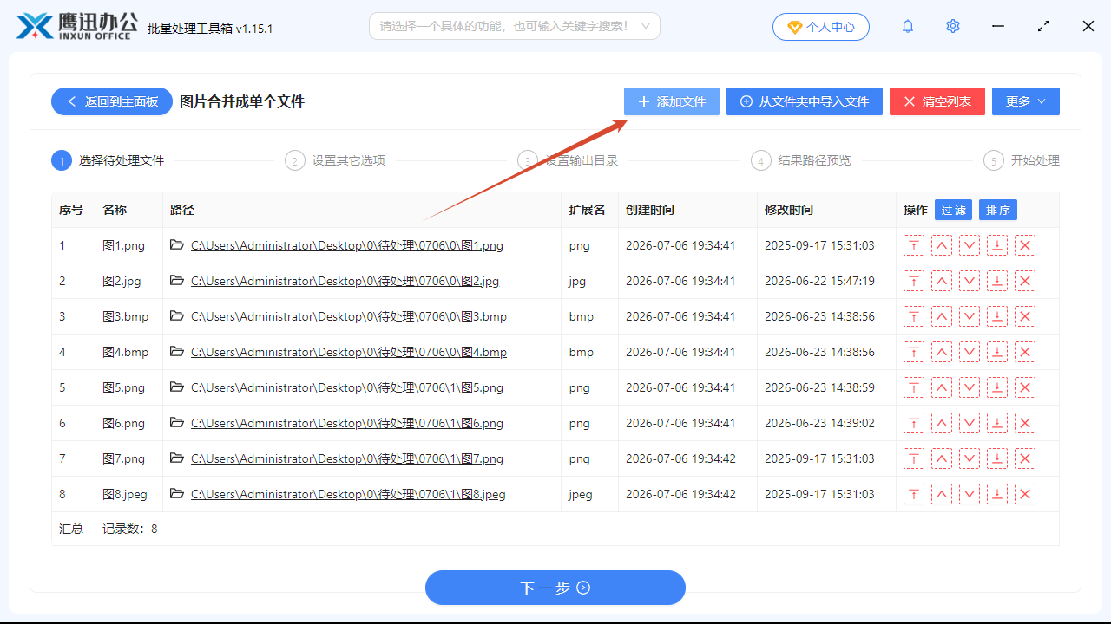Select the 记录数：8 summary text
Screen dimensions: 1111x624
tap(130, 528)
